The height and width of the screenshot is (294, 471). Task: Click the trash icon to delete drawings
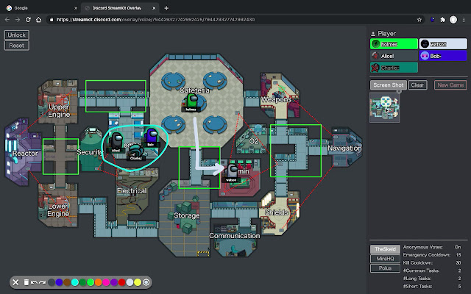pos(26,282)
